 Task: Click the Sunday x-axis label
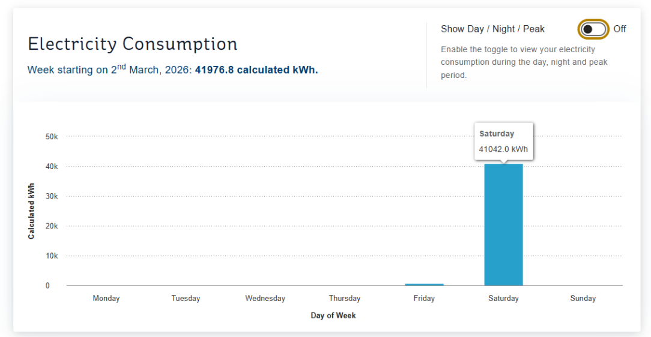pyautogui.click(x=583, y=298)
